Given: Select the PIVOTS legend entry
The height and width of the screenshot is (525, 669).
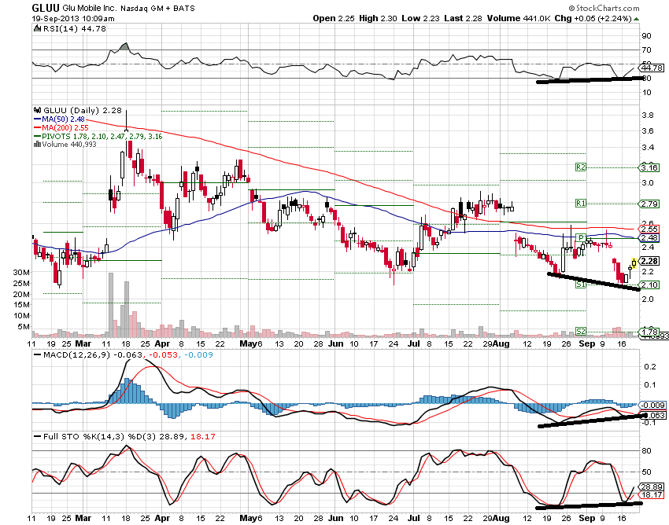Looking at the screenshot, I should coord(102,137).
